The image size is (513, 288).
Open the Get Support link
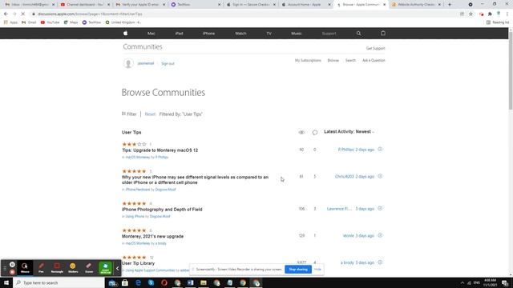(x=375, y=48)
